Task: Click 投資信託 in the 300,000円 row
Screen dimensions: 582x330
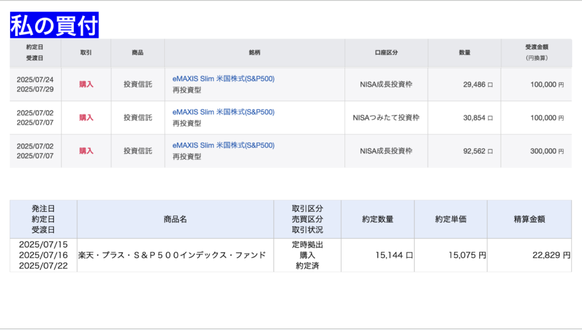Action: [x=138, y=151]
